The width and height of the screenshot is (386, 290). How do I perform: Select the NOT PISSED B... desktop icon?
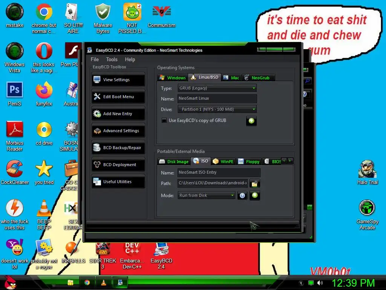coord(132,19)
